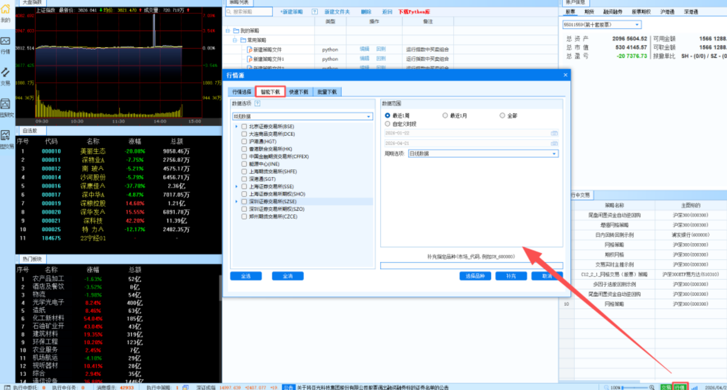Click the 全选 button

(246, 276)
